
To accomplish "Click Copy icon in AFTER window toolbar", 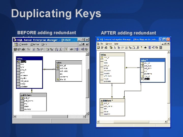I will pyautogui.click(x=119, y=47).
